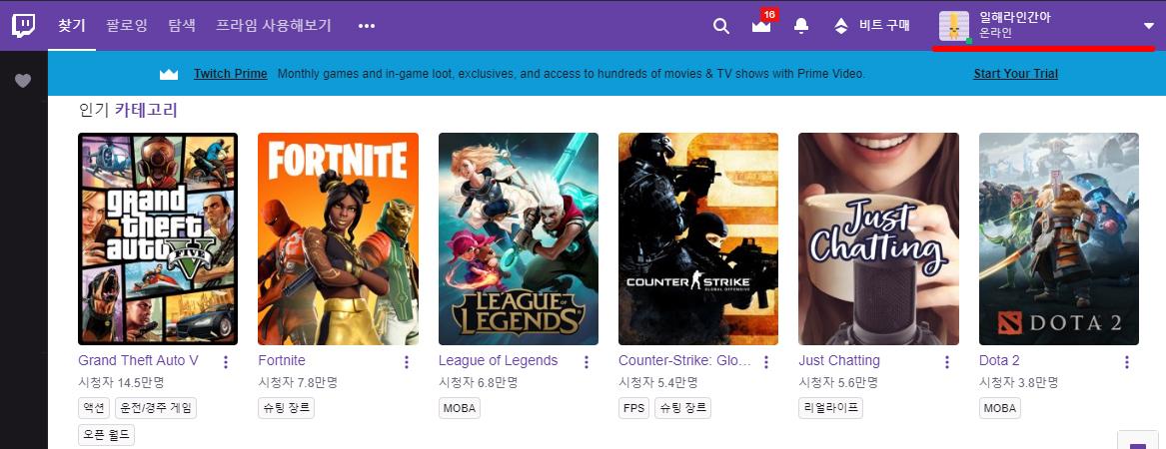This screenshot has width=1166, height=449.
Task: Click viewer count 시청자 6.8만명
Action: click(x=479, y=384)
